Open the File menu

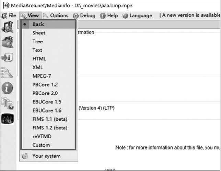pos(9,16)
